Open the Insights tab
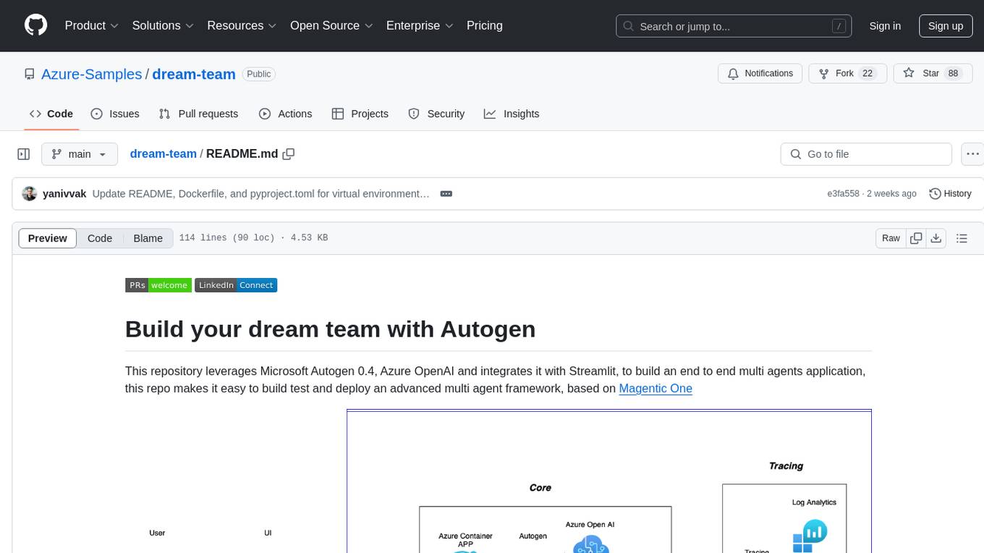 click(x=512, y=114)
